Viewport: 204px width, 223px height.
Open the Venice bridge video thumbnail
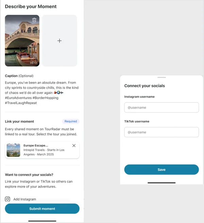click(x=22, y=41)
